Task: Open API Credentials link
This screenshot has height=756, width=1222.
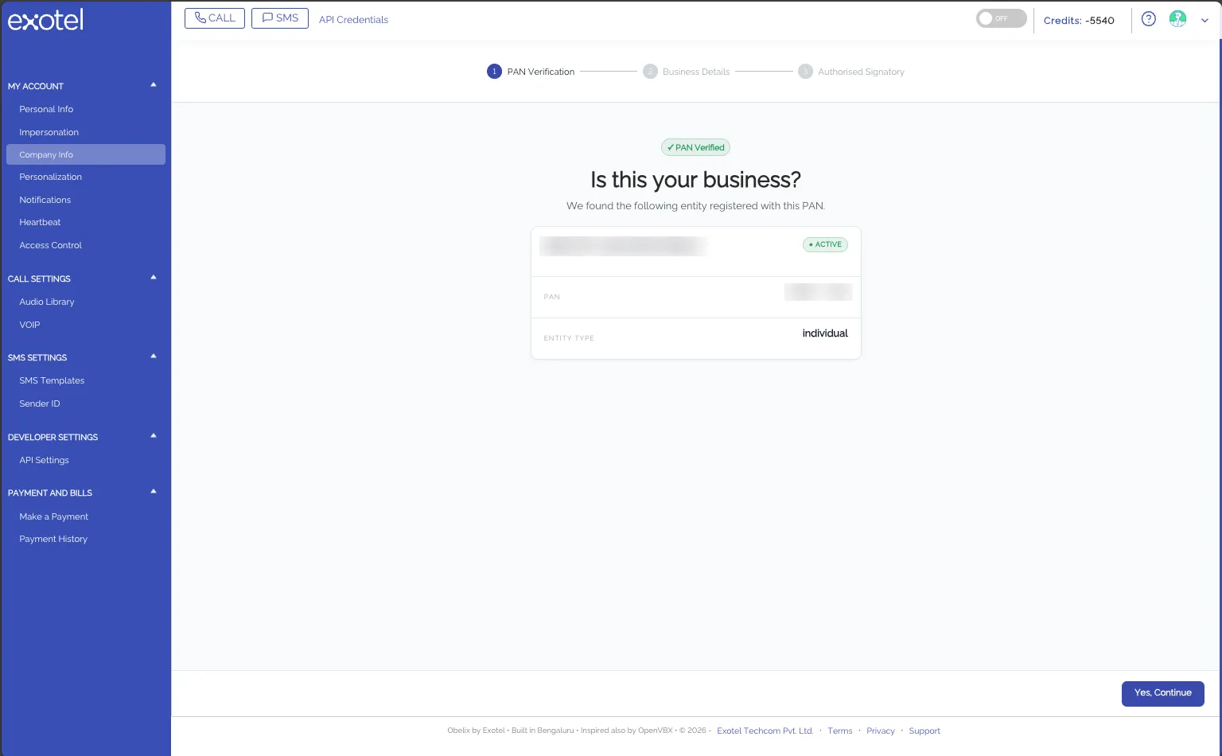Action: tap(353, 20)
